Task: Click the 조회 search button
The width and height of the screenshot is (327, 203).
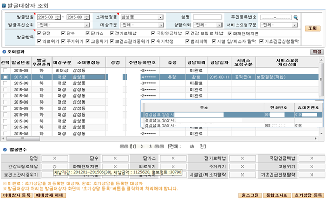Action: point(312,28)
